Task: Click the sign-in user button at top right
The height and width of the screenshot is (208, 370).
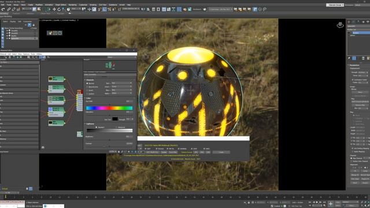Action: pos(335,5)
